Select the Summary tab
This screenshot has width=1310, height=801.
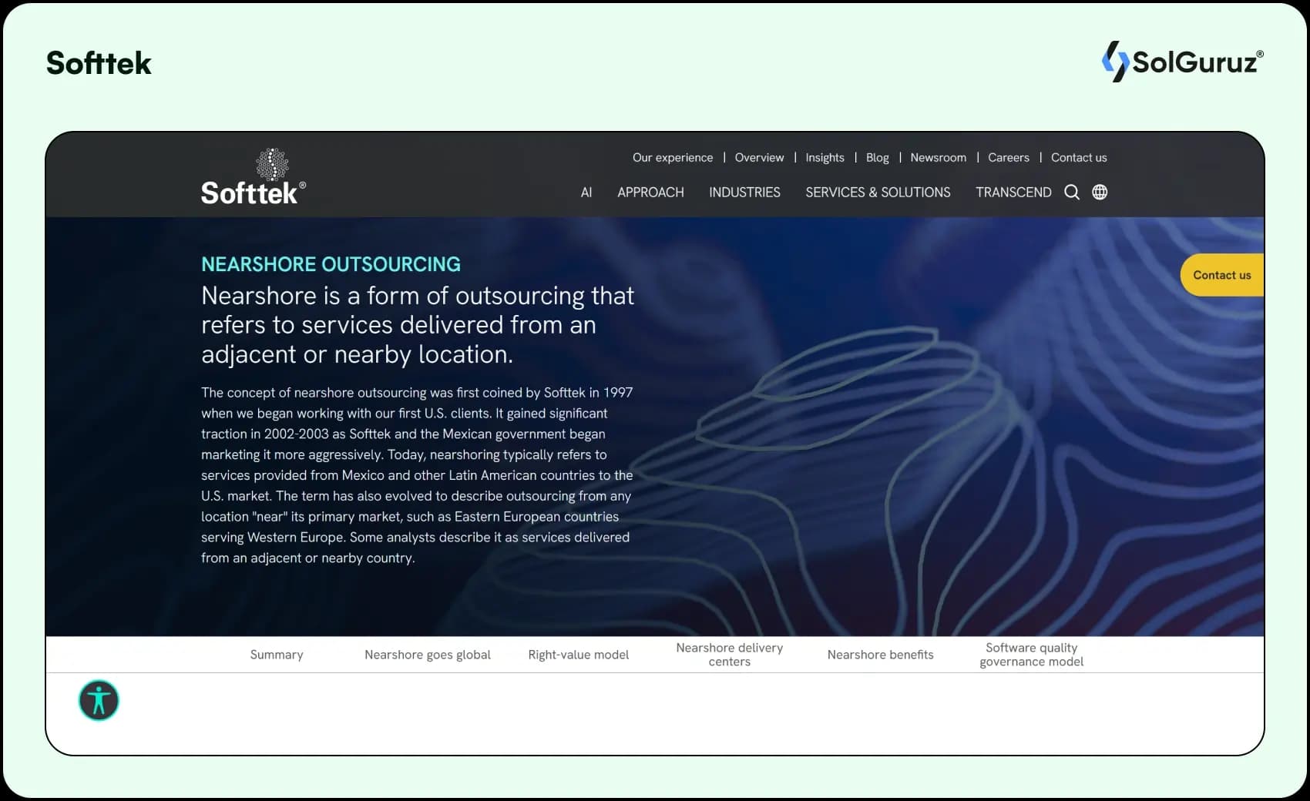277,655
